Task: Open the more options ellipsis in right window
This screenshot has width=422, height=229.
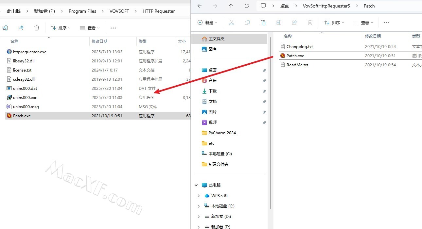Action: pyautogui.click(x=387, y=23)
